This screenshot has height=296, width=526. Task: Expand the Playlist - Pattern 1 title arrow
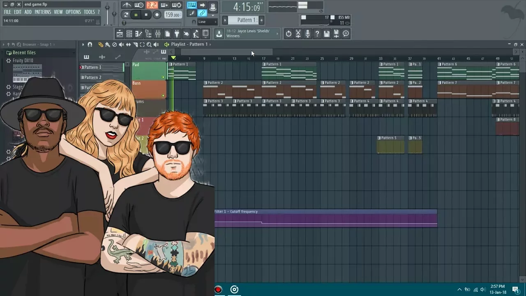point(210,44)
